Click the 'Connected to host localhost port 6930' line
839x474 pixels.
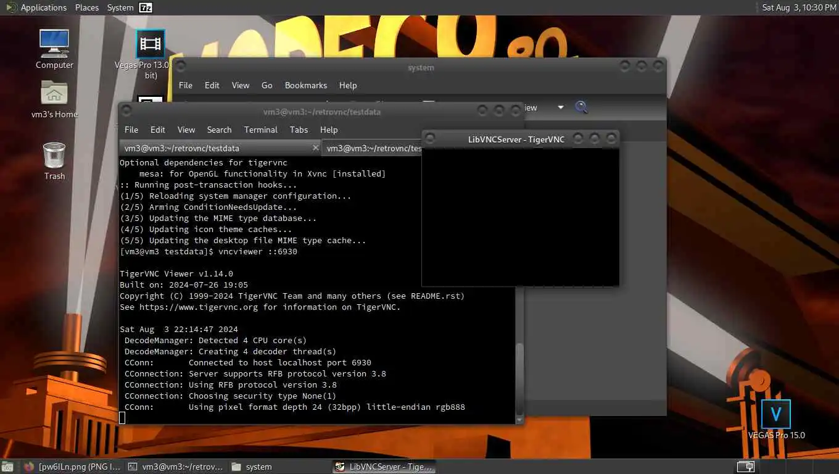pyautogui.click(x=247, y=363)
